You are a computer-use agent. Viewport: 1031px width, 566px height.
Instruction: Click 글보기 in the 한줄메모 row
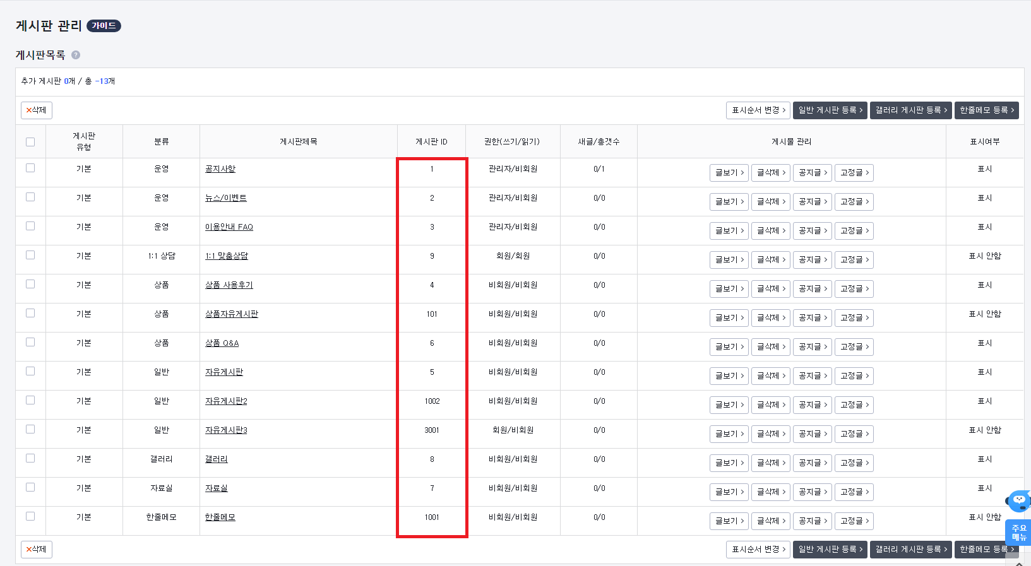pyautogui.click(x=729, y=521)
